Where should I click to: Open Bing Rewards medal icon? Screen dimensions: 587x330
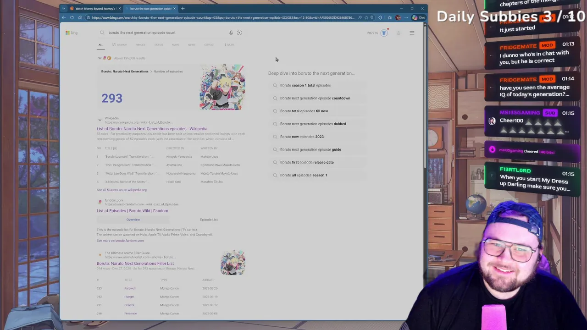(x=384, y=33)
